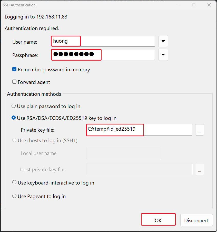Focus the Private key file path field
Image resolution: width=217 pixels, height=232 pixels.
tap(139, 130)
